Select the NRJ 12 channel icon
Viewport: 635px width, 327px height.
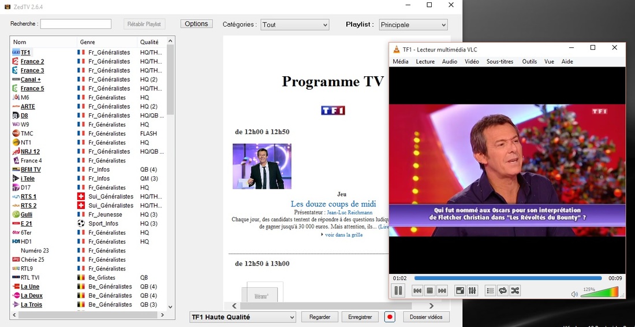(x=16, y=151)
